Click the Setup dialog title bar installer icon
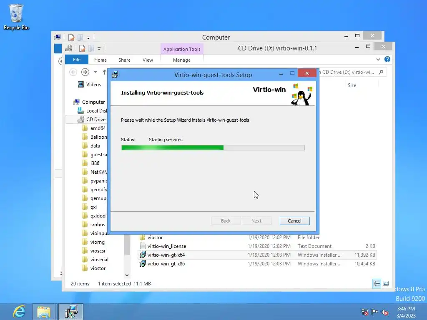The width and height of the screenshot is (427, 320). [x=115, y=75]
